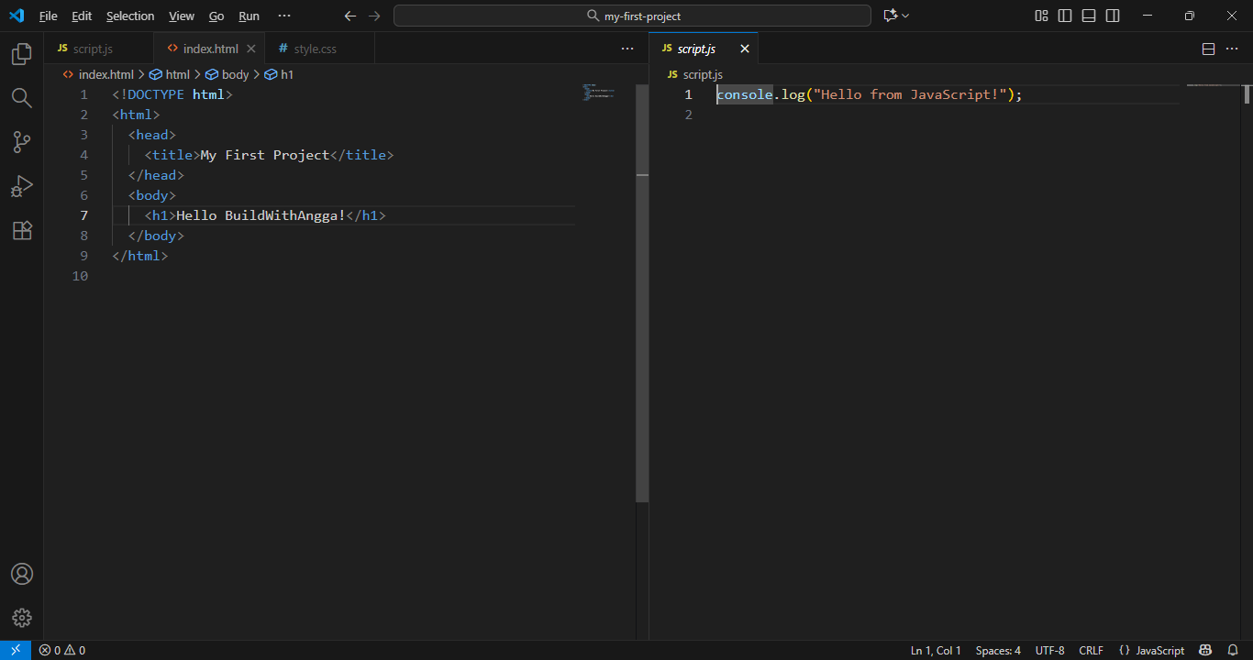Image resolution: width=1253 pixels, height=660 pixels.
Task: Open the Extensions icon
Action: (x=21, y=230)
